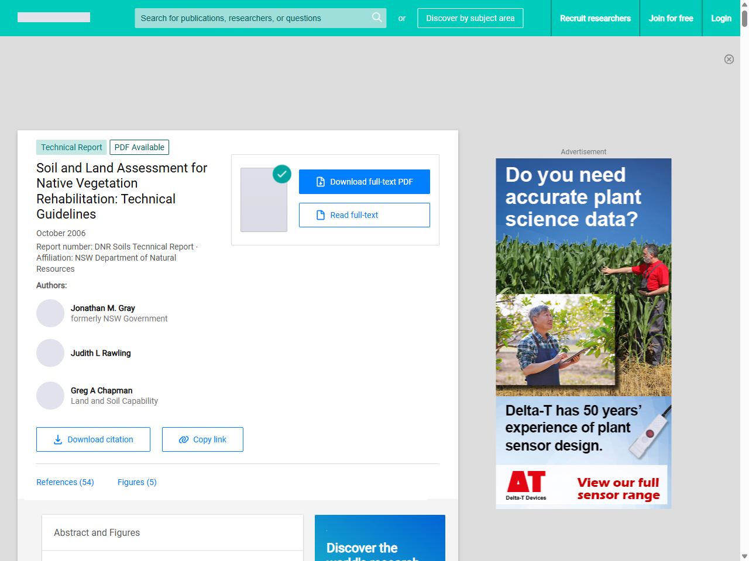Screen dimensions: 749x561
Task: Click the scrollbar down arrow
Action: [744, 556]
